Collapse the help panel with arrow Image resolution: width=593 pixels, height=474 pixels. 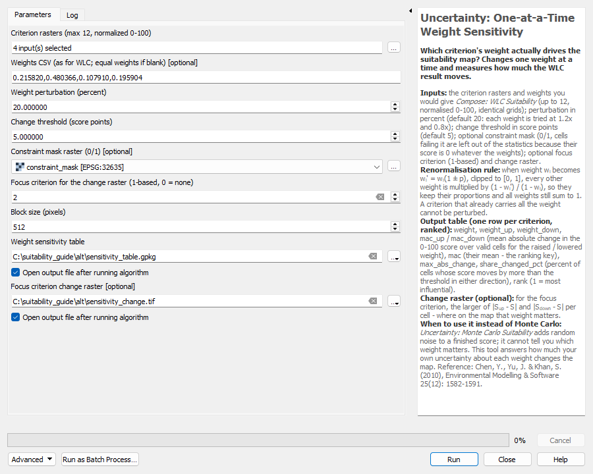tap(410, 11)
